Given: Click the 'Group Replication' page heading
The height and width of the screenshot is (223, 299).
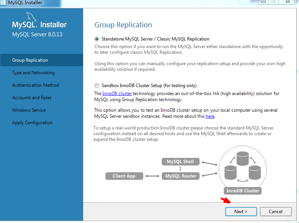Looking at the screenshot, I should (x=123, y=25).
